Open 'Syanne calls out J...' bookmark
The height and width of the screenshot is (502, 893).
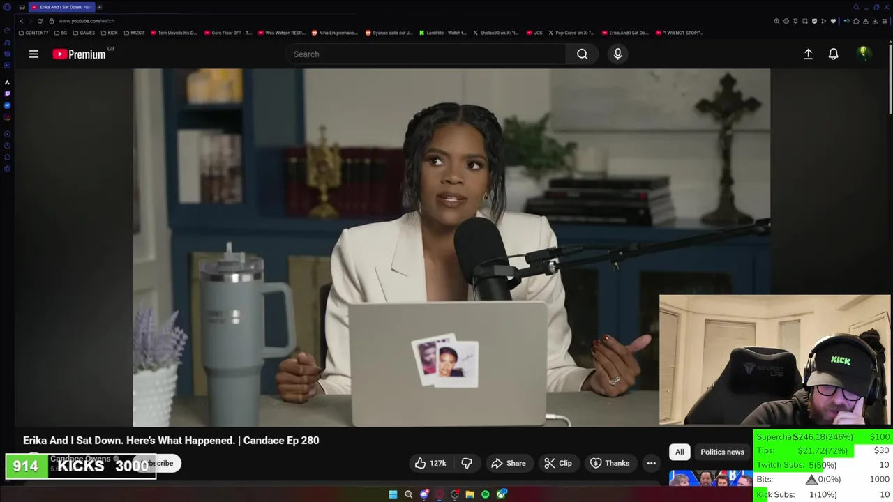pyautogui.click(x=389, y=33)
